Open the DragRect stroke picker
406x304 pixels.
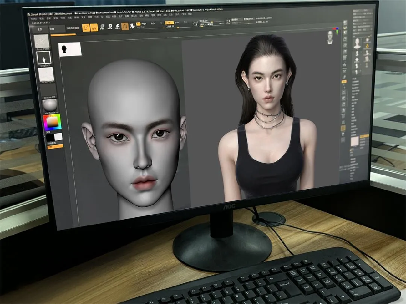[43, 58]
